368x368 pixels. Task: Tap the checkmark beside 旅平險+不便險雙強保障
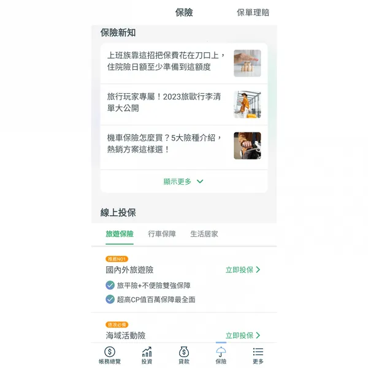click(110, 285)
